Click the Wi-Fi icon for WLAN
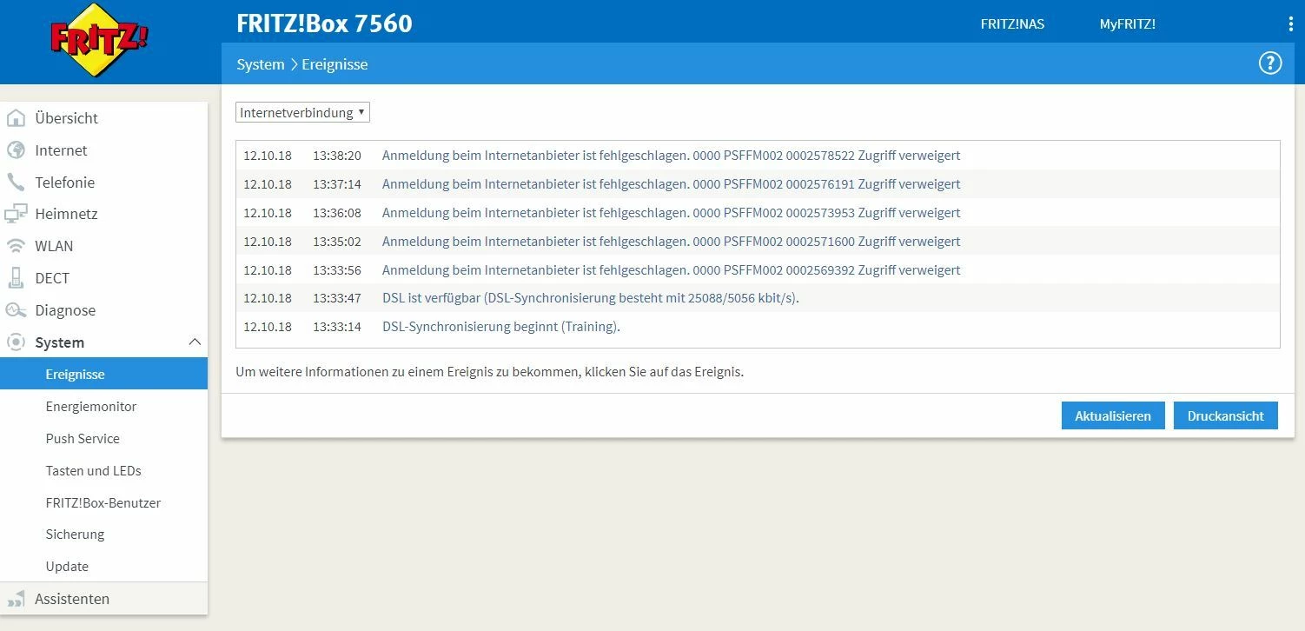1305x631 pixels. (x=16, y=246)
